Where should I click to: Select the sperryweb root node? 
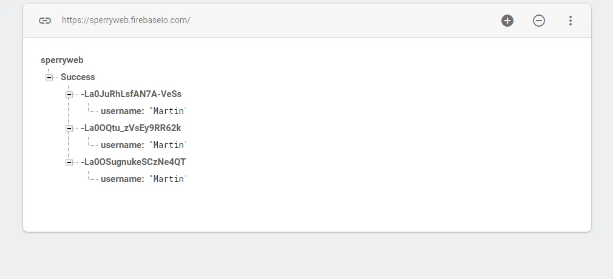tap(61, 60)
